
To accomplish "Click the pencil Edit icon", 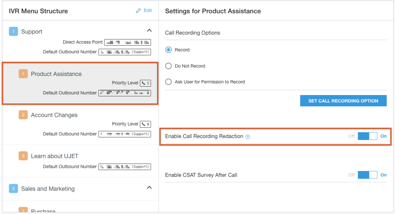I will [x=138, y=11].
